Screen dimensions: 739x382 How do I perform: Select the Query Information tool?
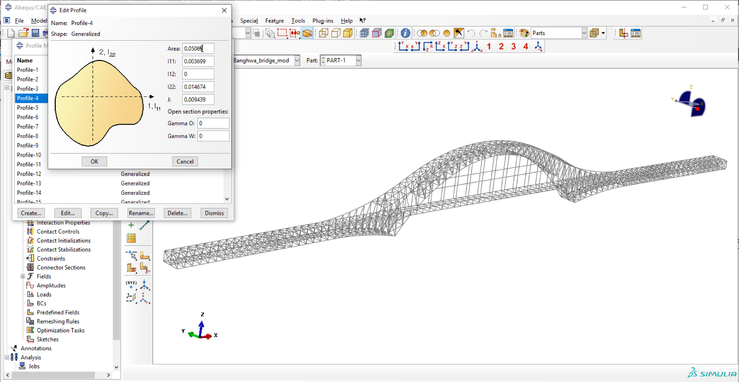pos(405,33)
